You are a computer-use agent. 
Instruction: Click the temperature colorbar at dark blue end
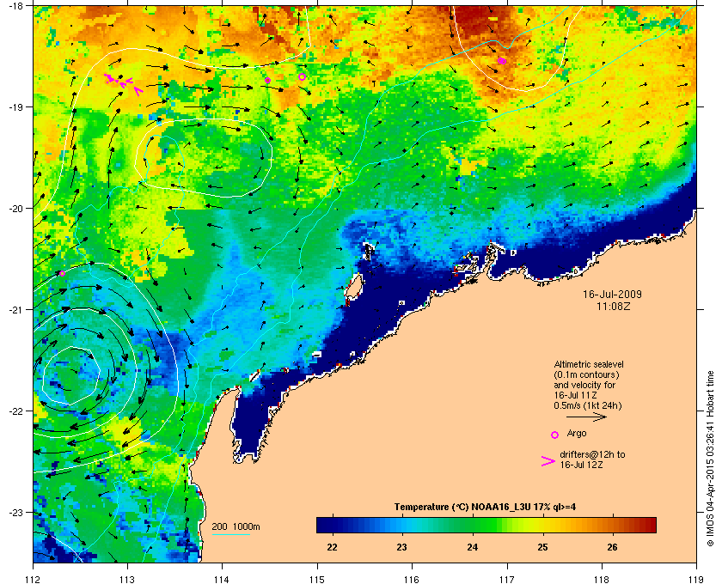pyautogui.click(x=322, y=525)
